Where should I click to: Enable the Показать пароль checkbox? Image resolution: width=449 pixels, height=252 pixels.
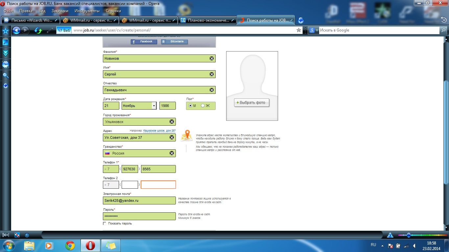coord(105,223)
